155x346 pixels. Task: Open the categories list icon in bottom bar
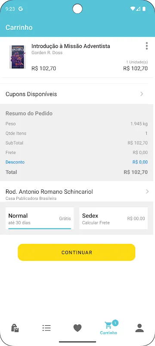click(x=46, y=328)
